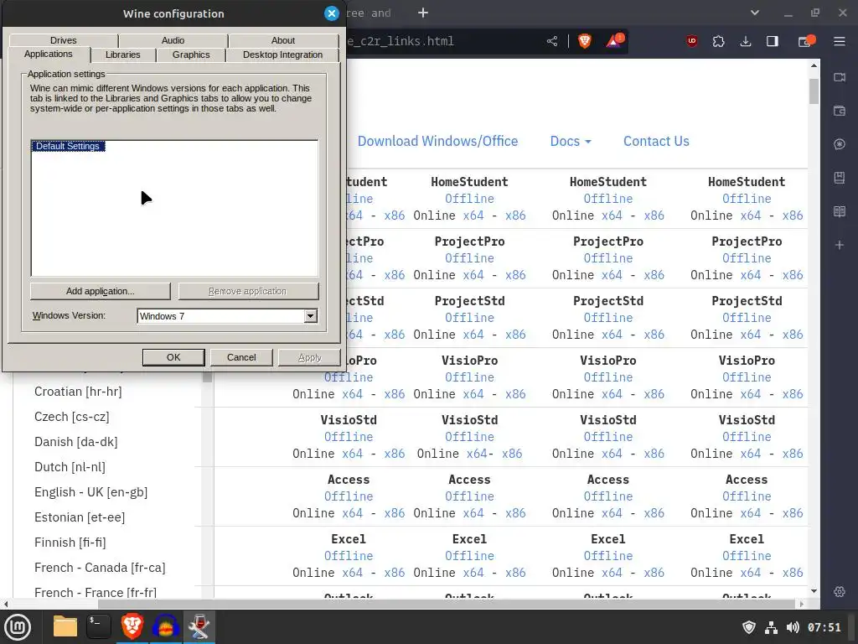This screenshot has height=644, width=858.
Task: Open the video call icon in sidebar
Action: pos(840,77)
